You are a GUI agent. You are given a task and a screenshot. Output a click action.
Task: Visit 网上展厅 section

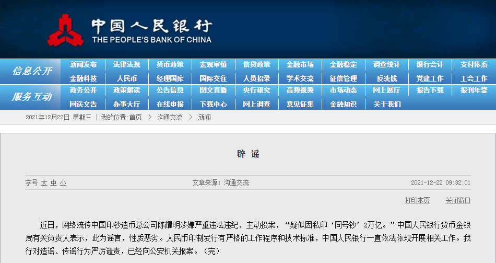(x=386, y=90)
